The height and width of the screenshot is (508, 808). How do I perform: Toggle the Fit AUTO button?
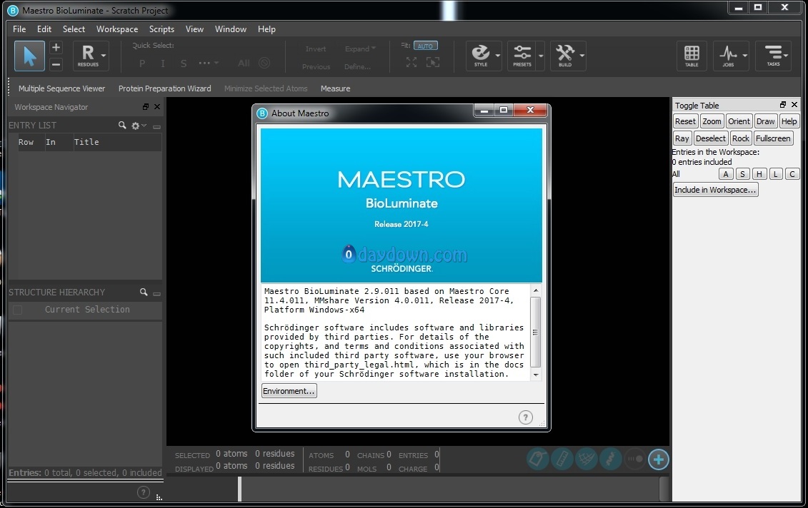coord(425,46)
